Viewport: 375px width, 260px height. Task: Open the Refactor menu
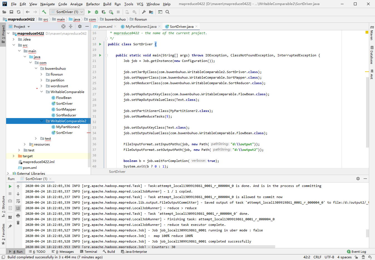click(x=93, y=4)
